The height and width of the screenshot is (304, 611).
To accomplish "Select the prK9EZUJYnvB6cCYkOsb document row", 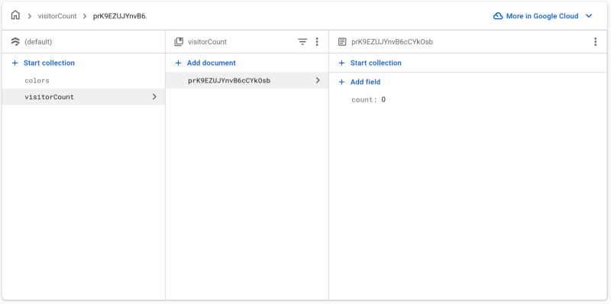I will click(x=247, y=80).
